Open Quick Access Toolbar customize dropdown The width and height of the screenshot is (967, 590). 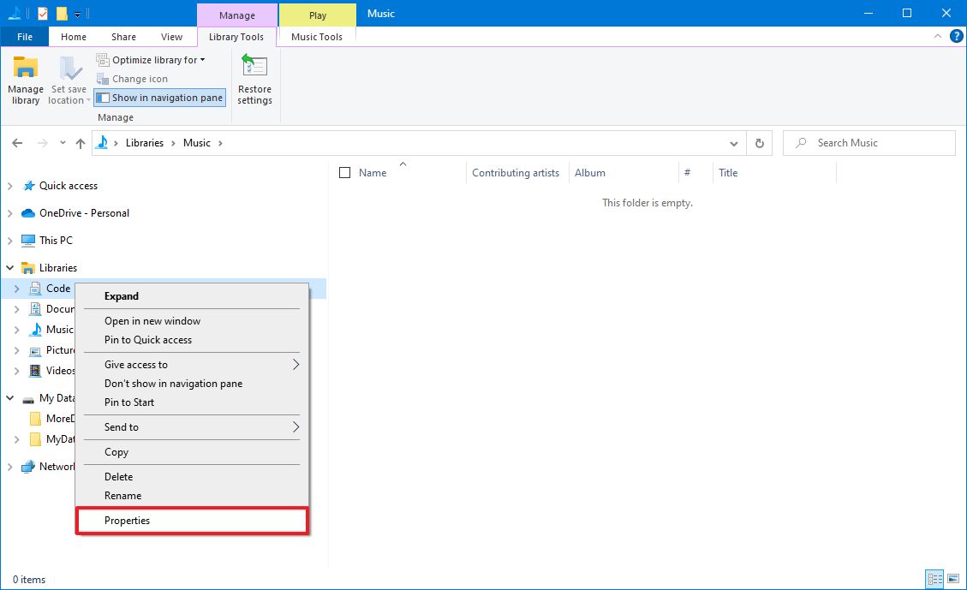click(x=78, y=14)
